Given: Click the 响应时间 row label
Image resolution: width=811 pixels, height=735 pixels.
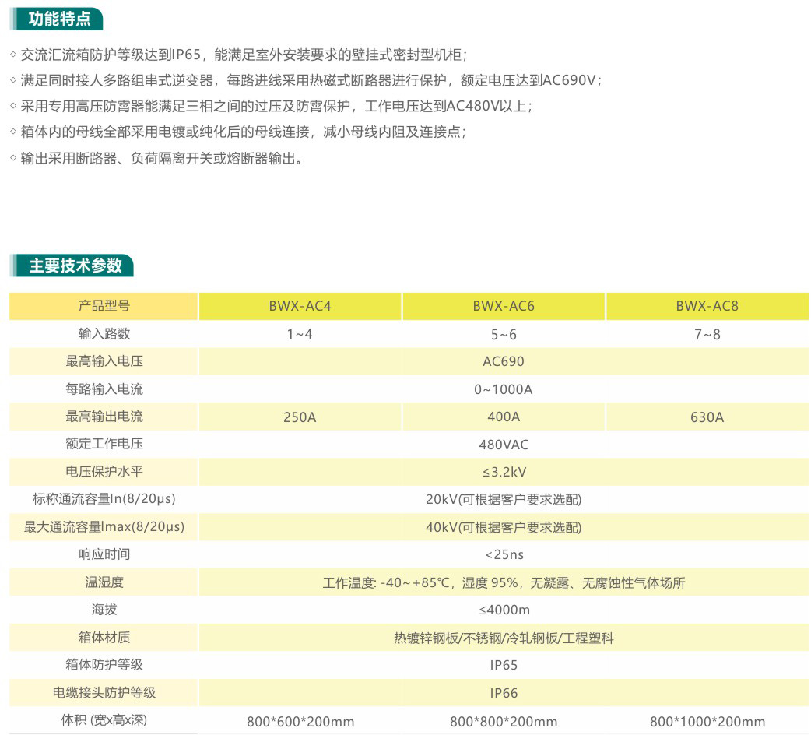Looking at the screenshot, I should [x=104, y=554].
